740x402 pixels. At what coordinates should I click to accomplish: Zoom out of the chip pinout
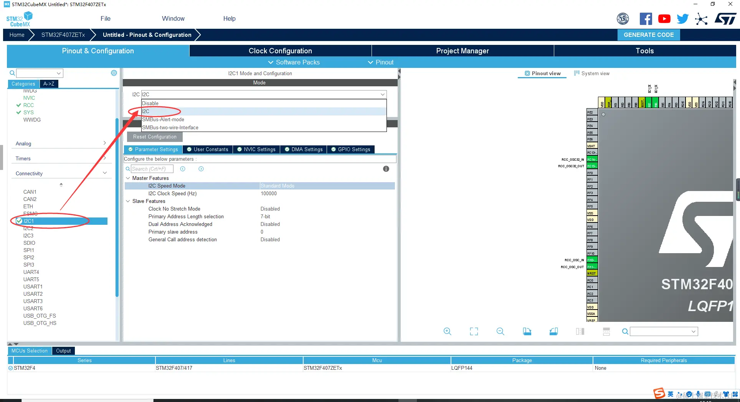(x=500, y=331)
